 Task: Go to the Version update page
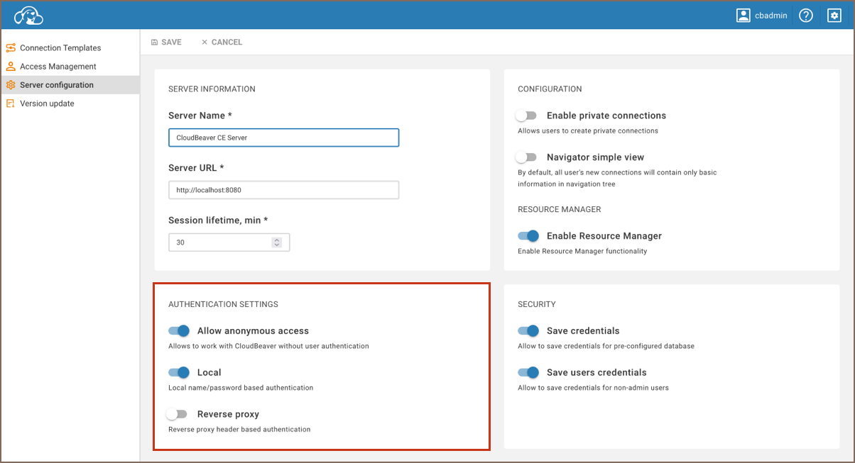(47, 104)
